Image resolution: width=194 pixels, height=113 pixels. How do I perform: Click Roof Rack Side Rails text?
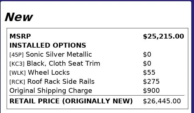61,81
